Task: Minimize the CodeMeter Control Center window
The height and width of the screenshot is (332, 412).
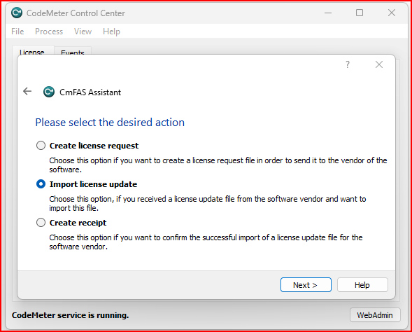Action: point(328,13)
